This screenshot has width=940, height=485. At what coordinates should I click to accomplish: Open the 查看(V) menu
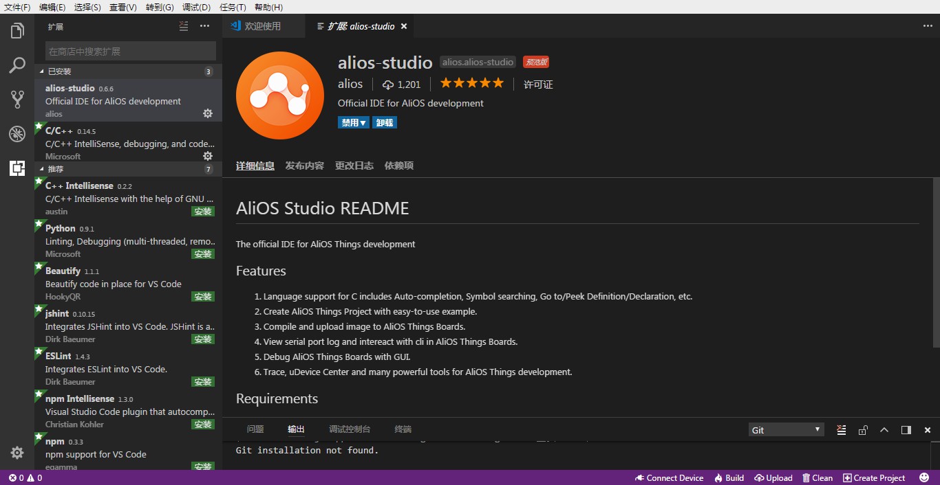coord(123,7)
